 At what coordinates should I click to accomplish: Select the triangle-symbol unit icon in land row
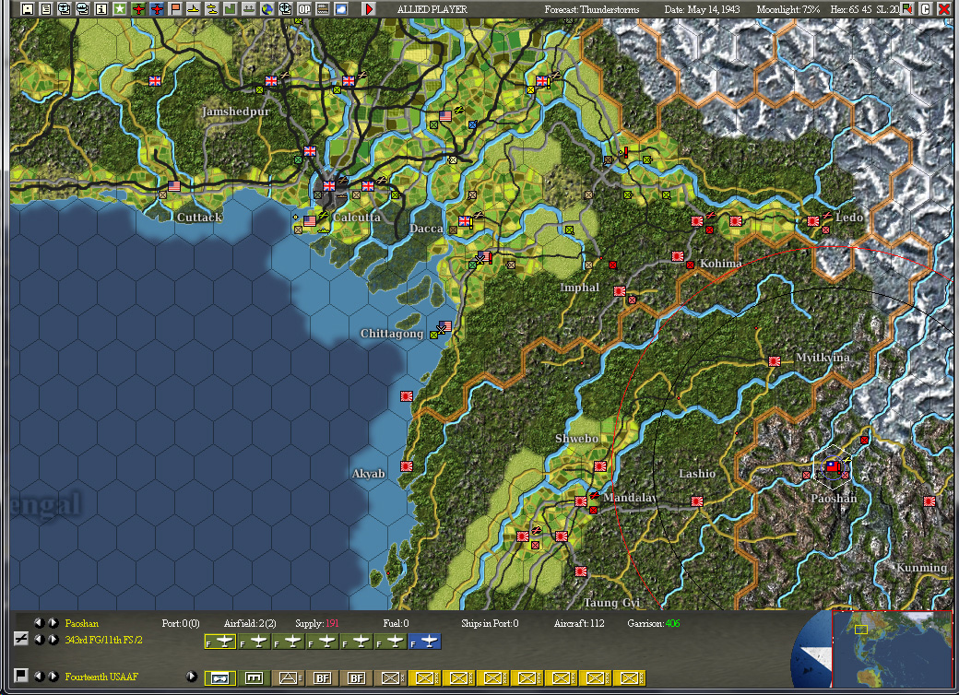click(288, 677)
